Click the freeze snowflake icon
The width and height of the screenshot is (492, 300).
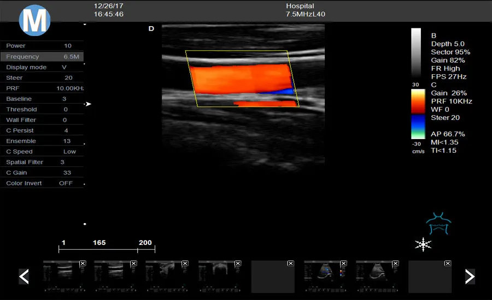coord(423,244)
